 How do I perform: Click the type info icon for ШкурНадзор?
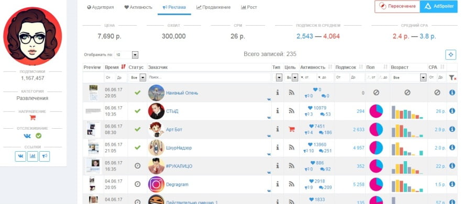point(277,148)
